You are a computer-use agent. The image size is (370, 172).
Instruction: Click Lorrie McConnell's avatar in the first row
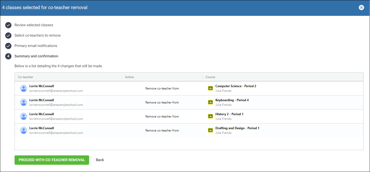coord(24,88)
